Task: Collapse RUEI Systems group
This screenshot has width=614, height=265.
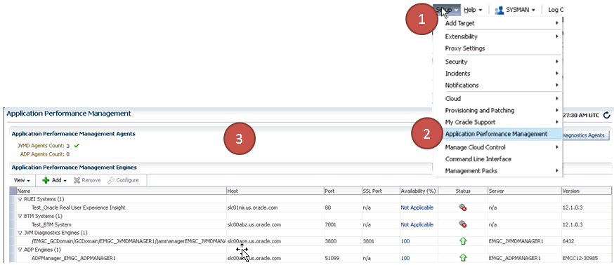Action: tap(20, 199)
